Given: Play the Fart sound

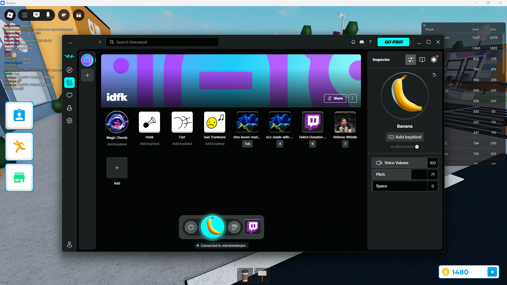Looking at the screenshot, I should [182, 122].
